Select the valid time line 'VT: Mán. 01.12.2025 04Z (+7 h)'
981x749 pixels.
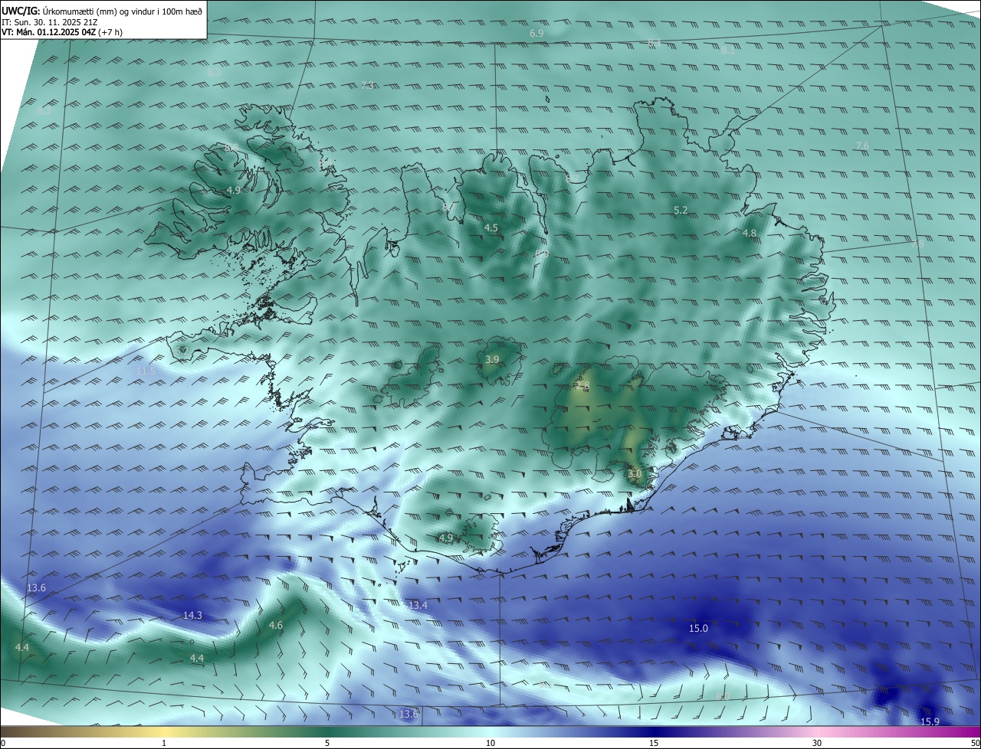62,32
